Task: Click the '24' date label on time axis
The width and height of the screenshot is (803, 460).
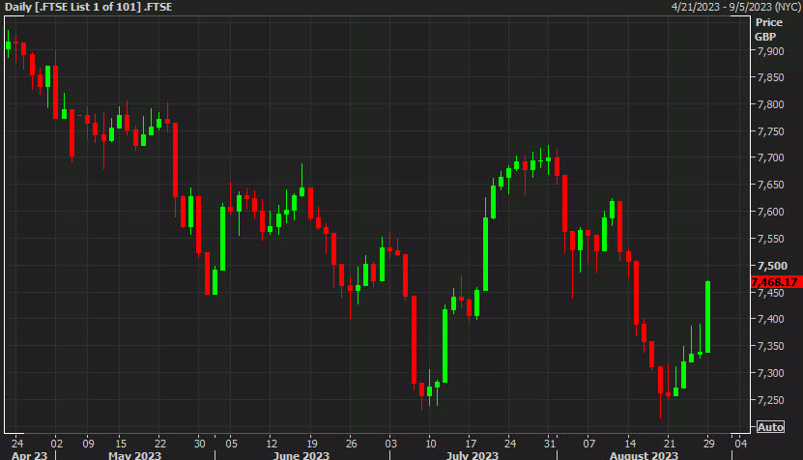Action: (17, 444)
